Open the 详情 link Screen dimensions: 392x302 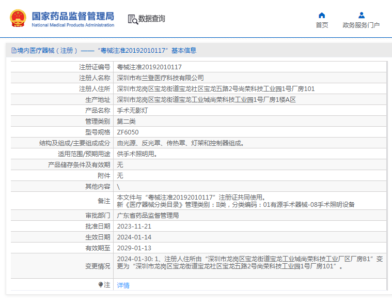123,285
